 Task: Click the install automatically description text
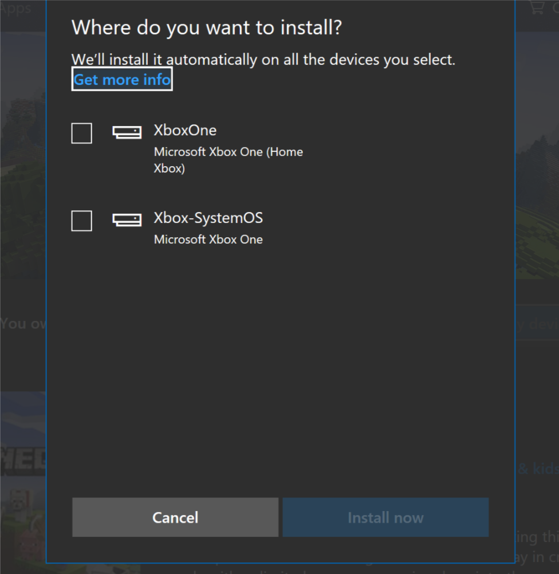[x=263, y=60]
